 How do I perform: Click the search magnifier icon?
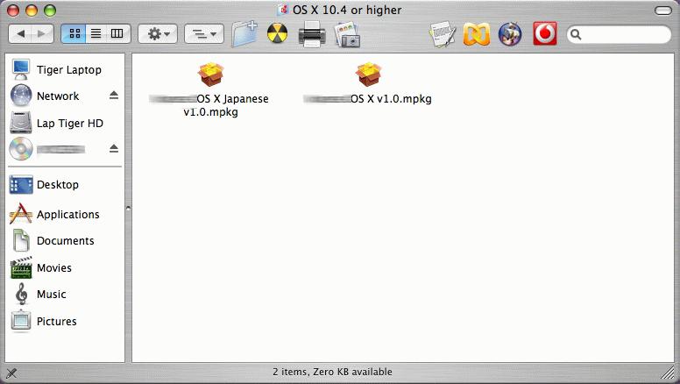point(576,34)
